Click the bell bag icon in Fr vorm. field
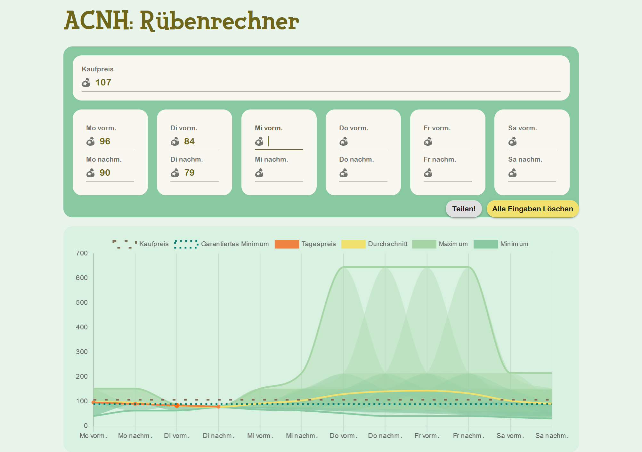 (x=428, y=141)
